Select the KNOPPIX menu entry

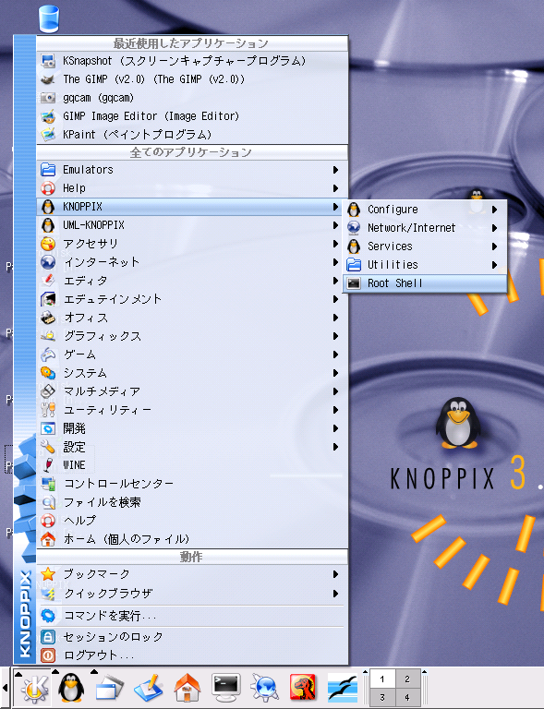[192, 207]
